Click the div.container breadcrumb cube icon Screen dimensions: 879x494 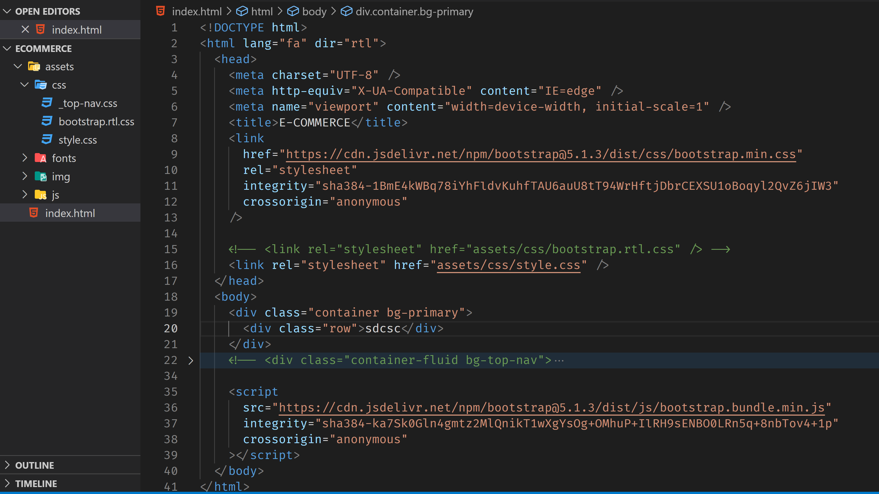point(346,11)
